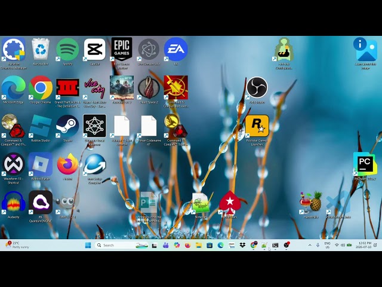Open Firefox from the taskbar
The height and width of the screenshot is (287, 382).
(187, 245)
